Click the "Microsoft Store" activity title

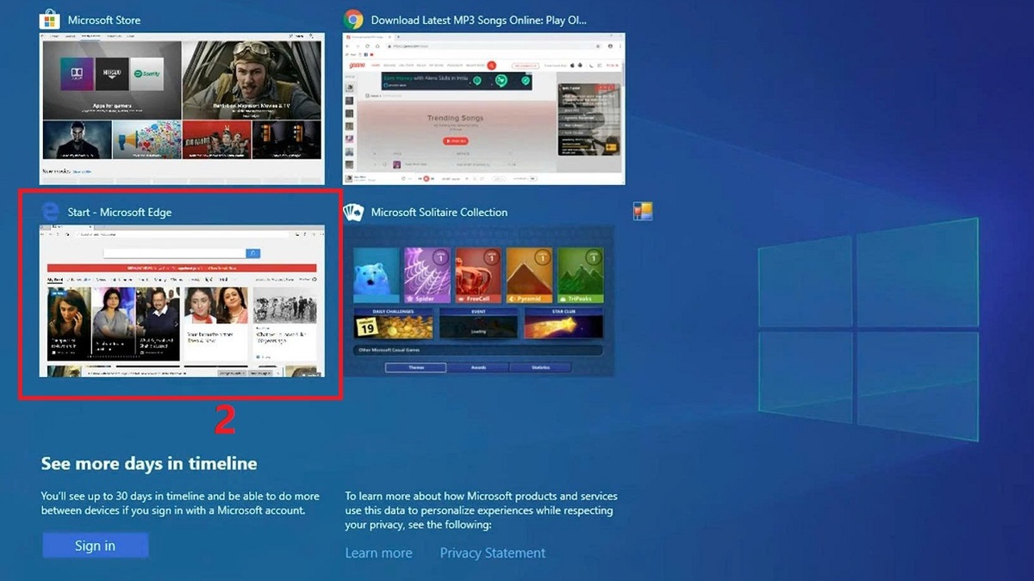(104, 20)
